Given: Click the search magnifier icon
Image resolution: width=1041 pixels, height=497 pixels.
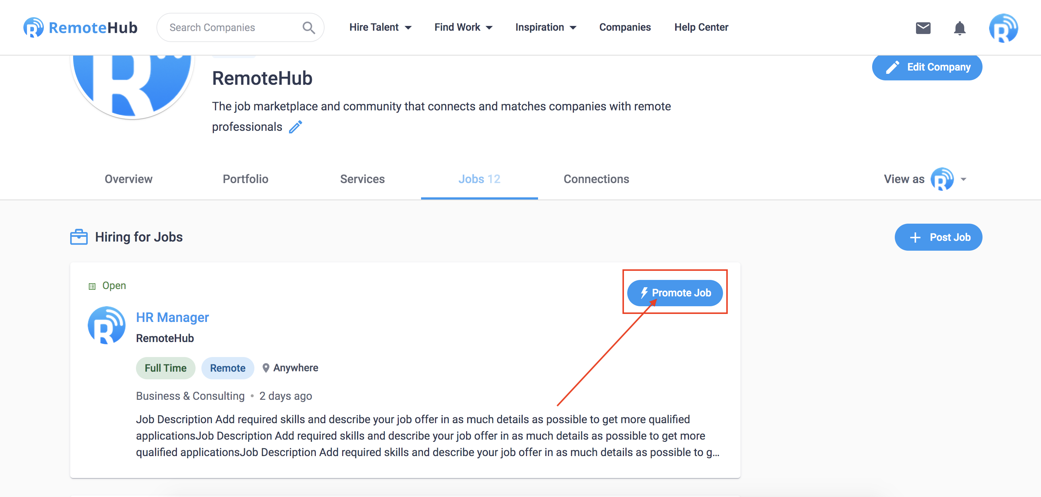Looking at the screenshot, I should pyautogui.click(x=309, y=27).
